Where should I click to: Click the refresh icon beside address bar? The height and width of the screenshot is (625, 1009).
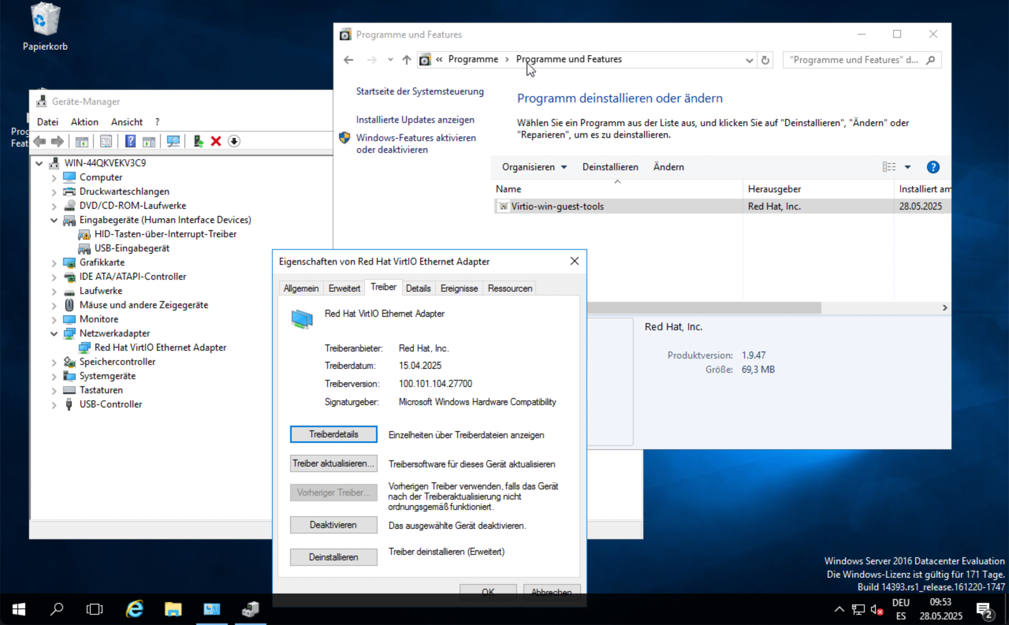click(x=765, y=60)
